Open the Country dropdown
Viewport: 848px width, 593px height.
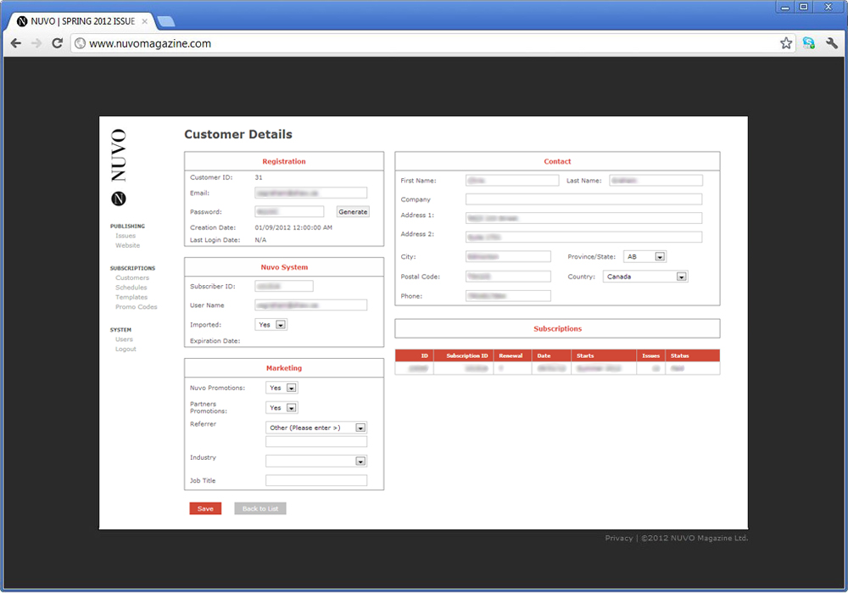[645, 277]
